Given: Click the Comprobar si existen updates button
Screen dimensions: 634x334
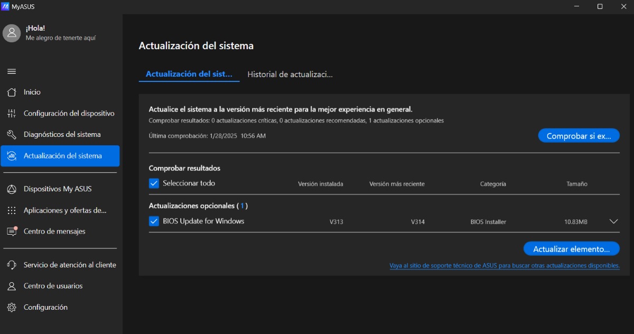Looking at the screenshot, I should (579, 136).
